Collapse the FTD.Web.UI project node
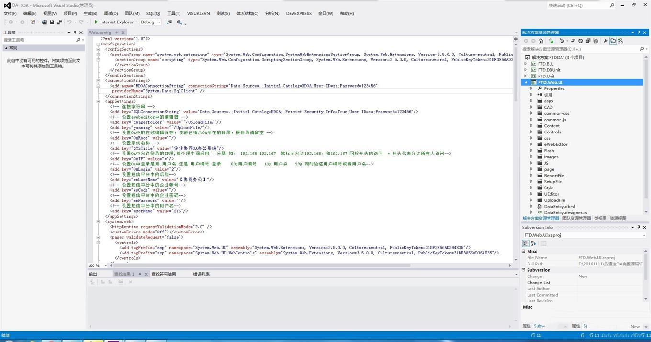This screenshot has width=651, height=342. pos(526,82)
